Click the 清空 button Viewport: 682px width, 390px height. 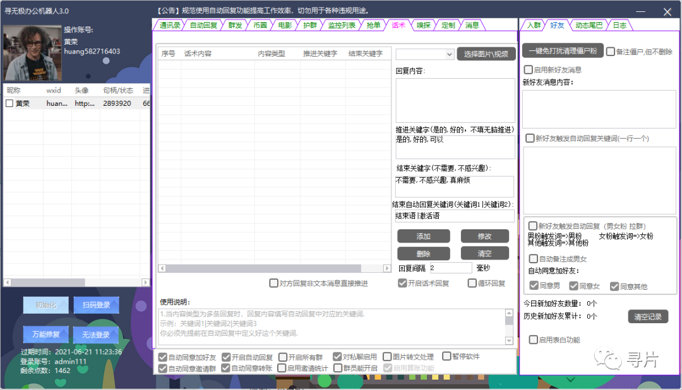click(484, 253)
